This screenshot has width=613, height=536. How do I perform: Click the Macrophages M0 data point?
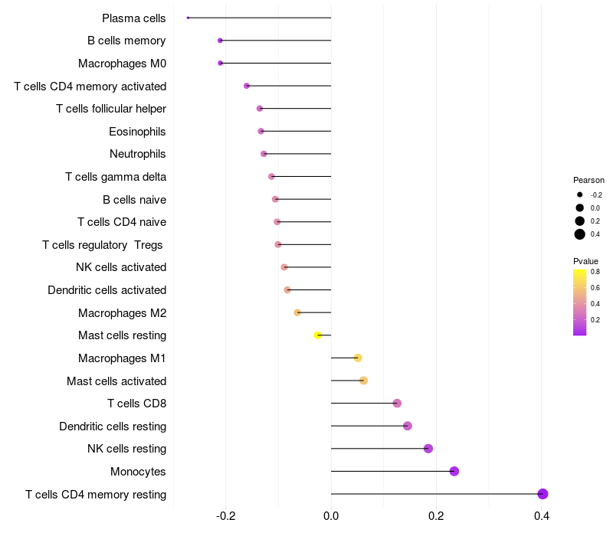(x=221, y=63)
